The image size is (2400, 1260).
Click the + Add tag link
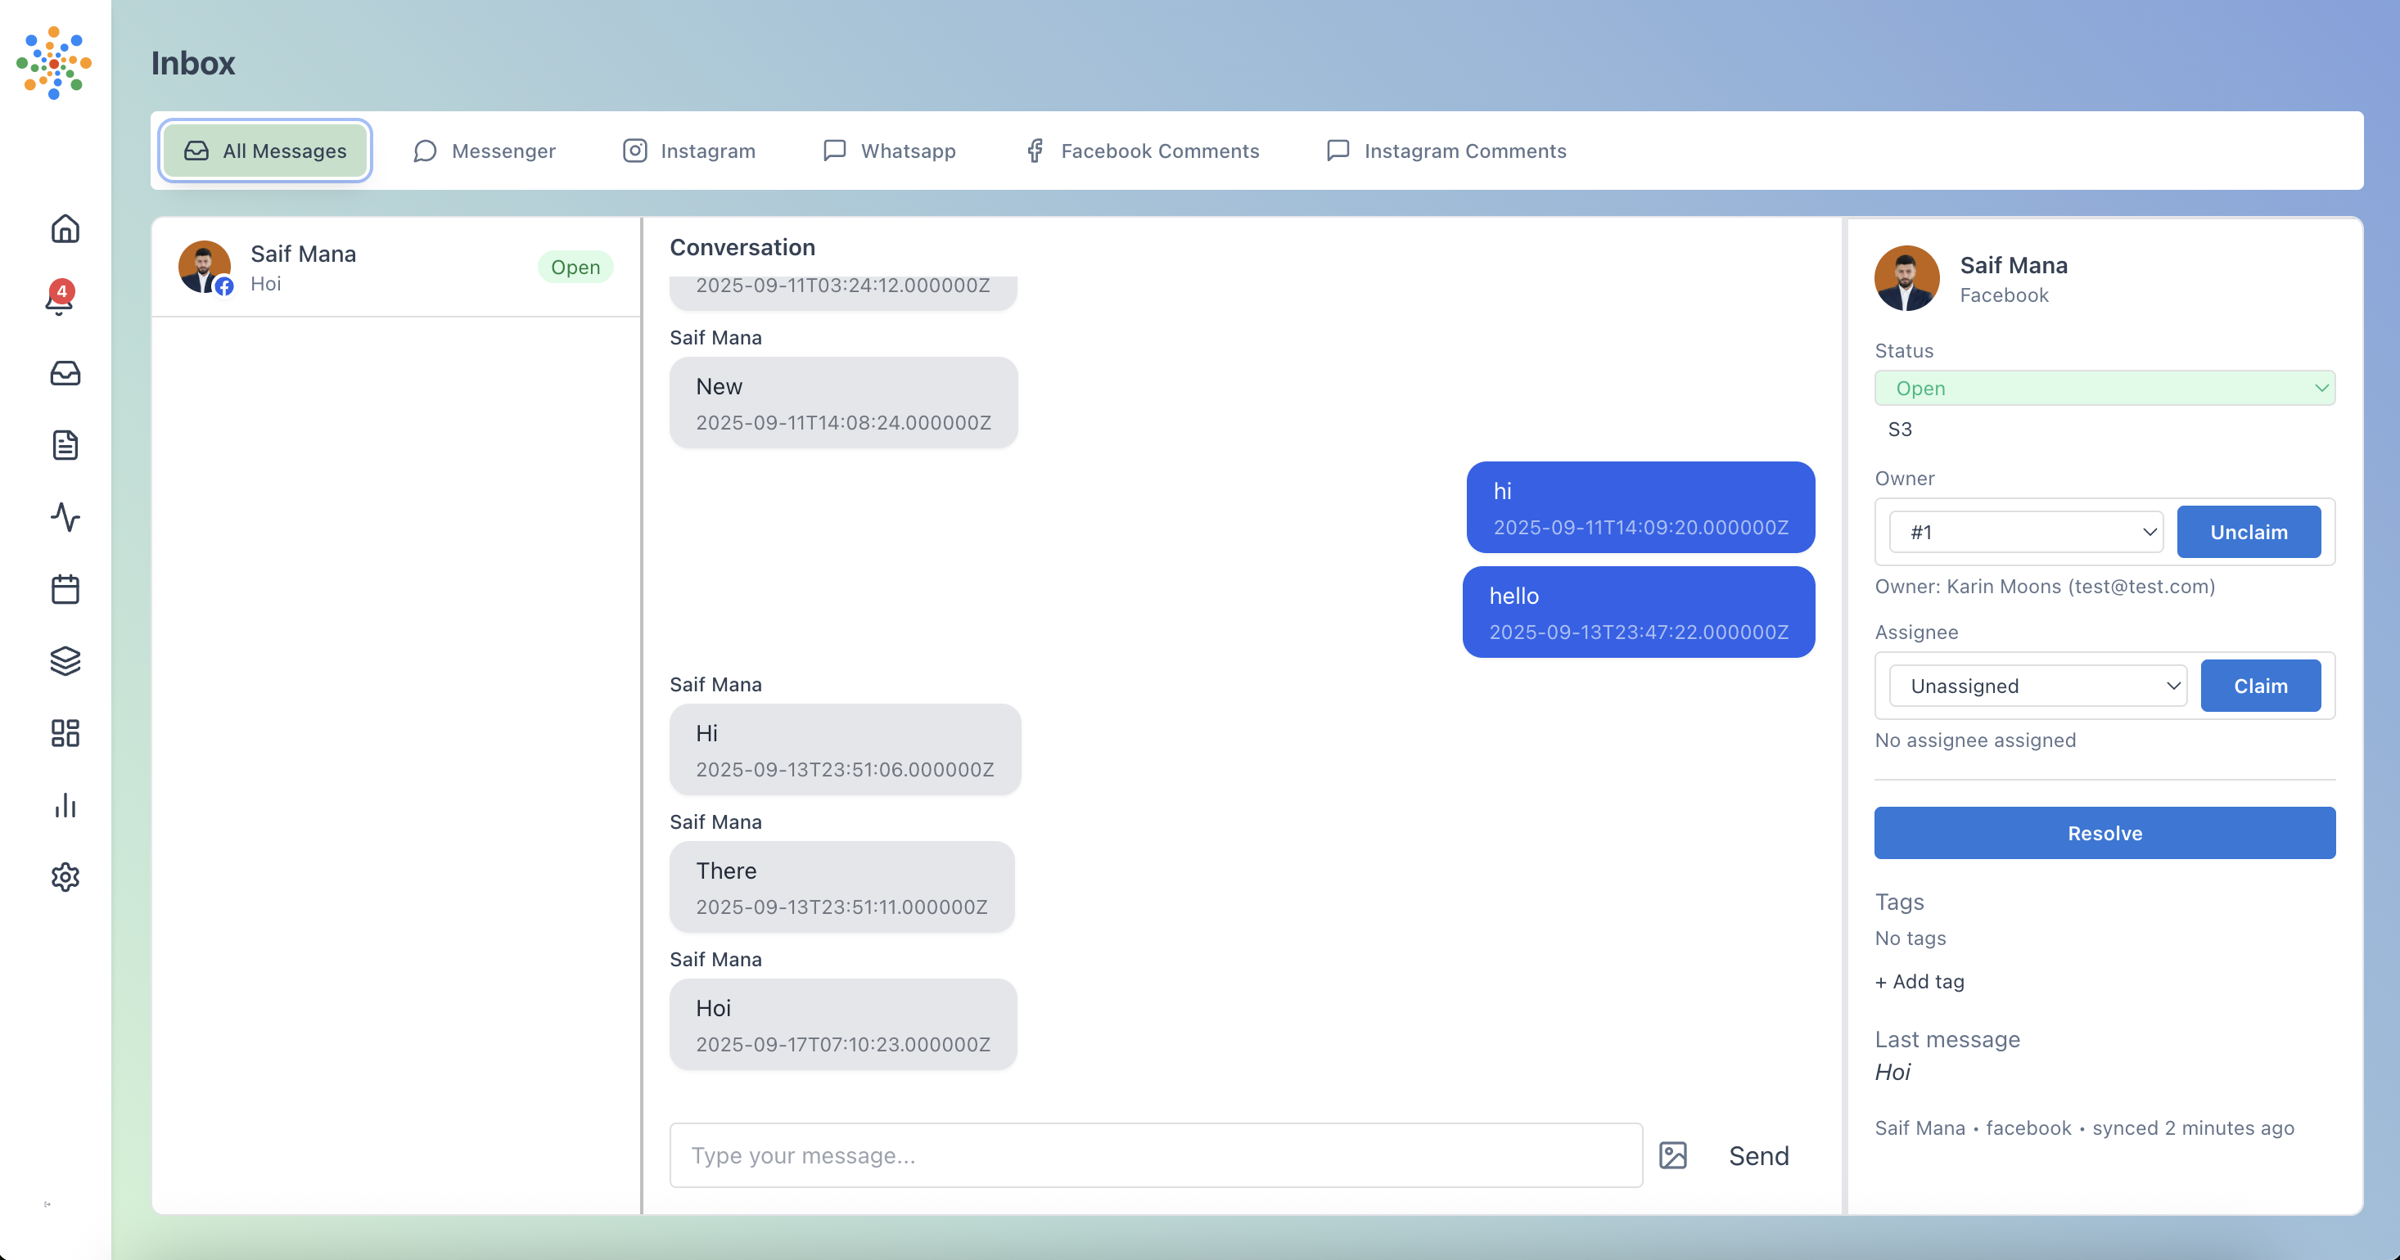(1919, 982)
